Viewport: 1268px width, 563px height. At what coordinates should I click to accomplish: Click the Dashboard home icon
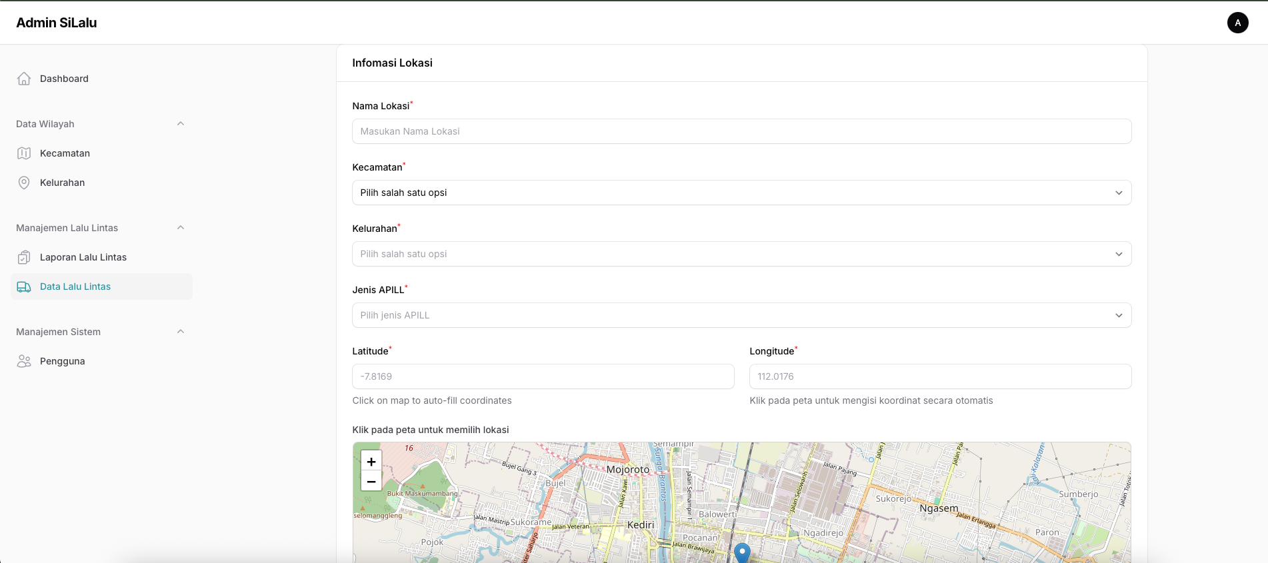point(24,79)
